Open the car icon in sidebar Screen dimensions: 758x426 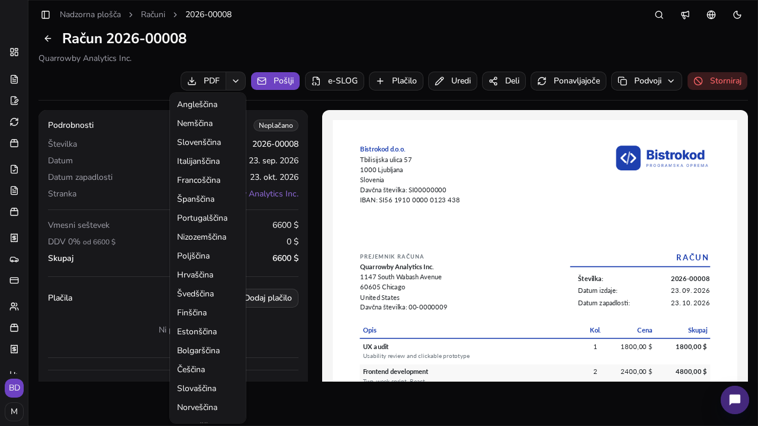(x=14, y=259)
